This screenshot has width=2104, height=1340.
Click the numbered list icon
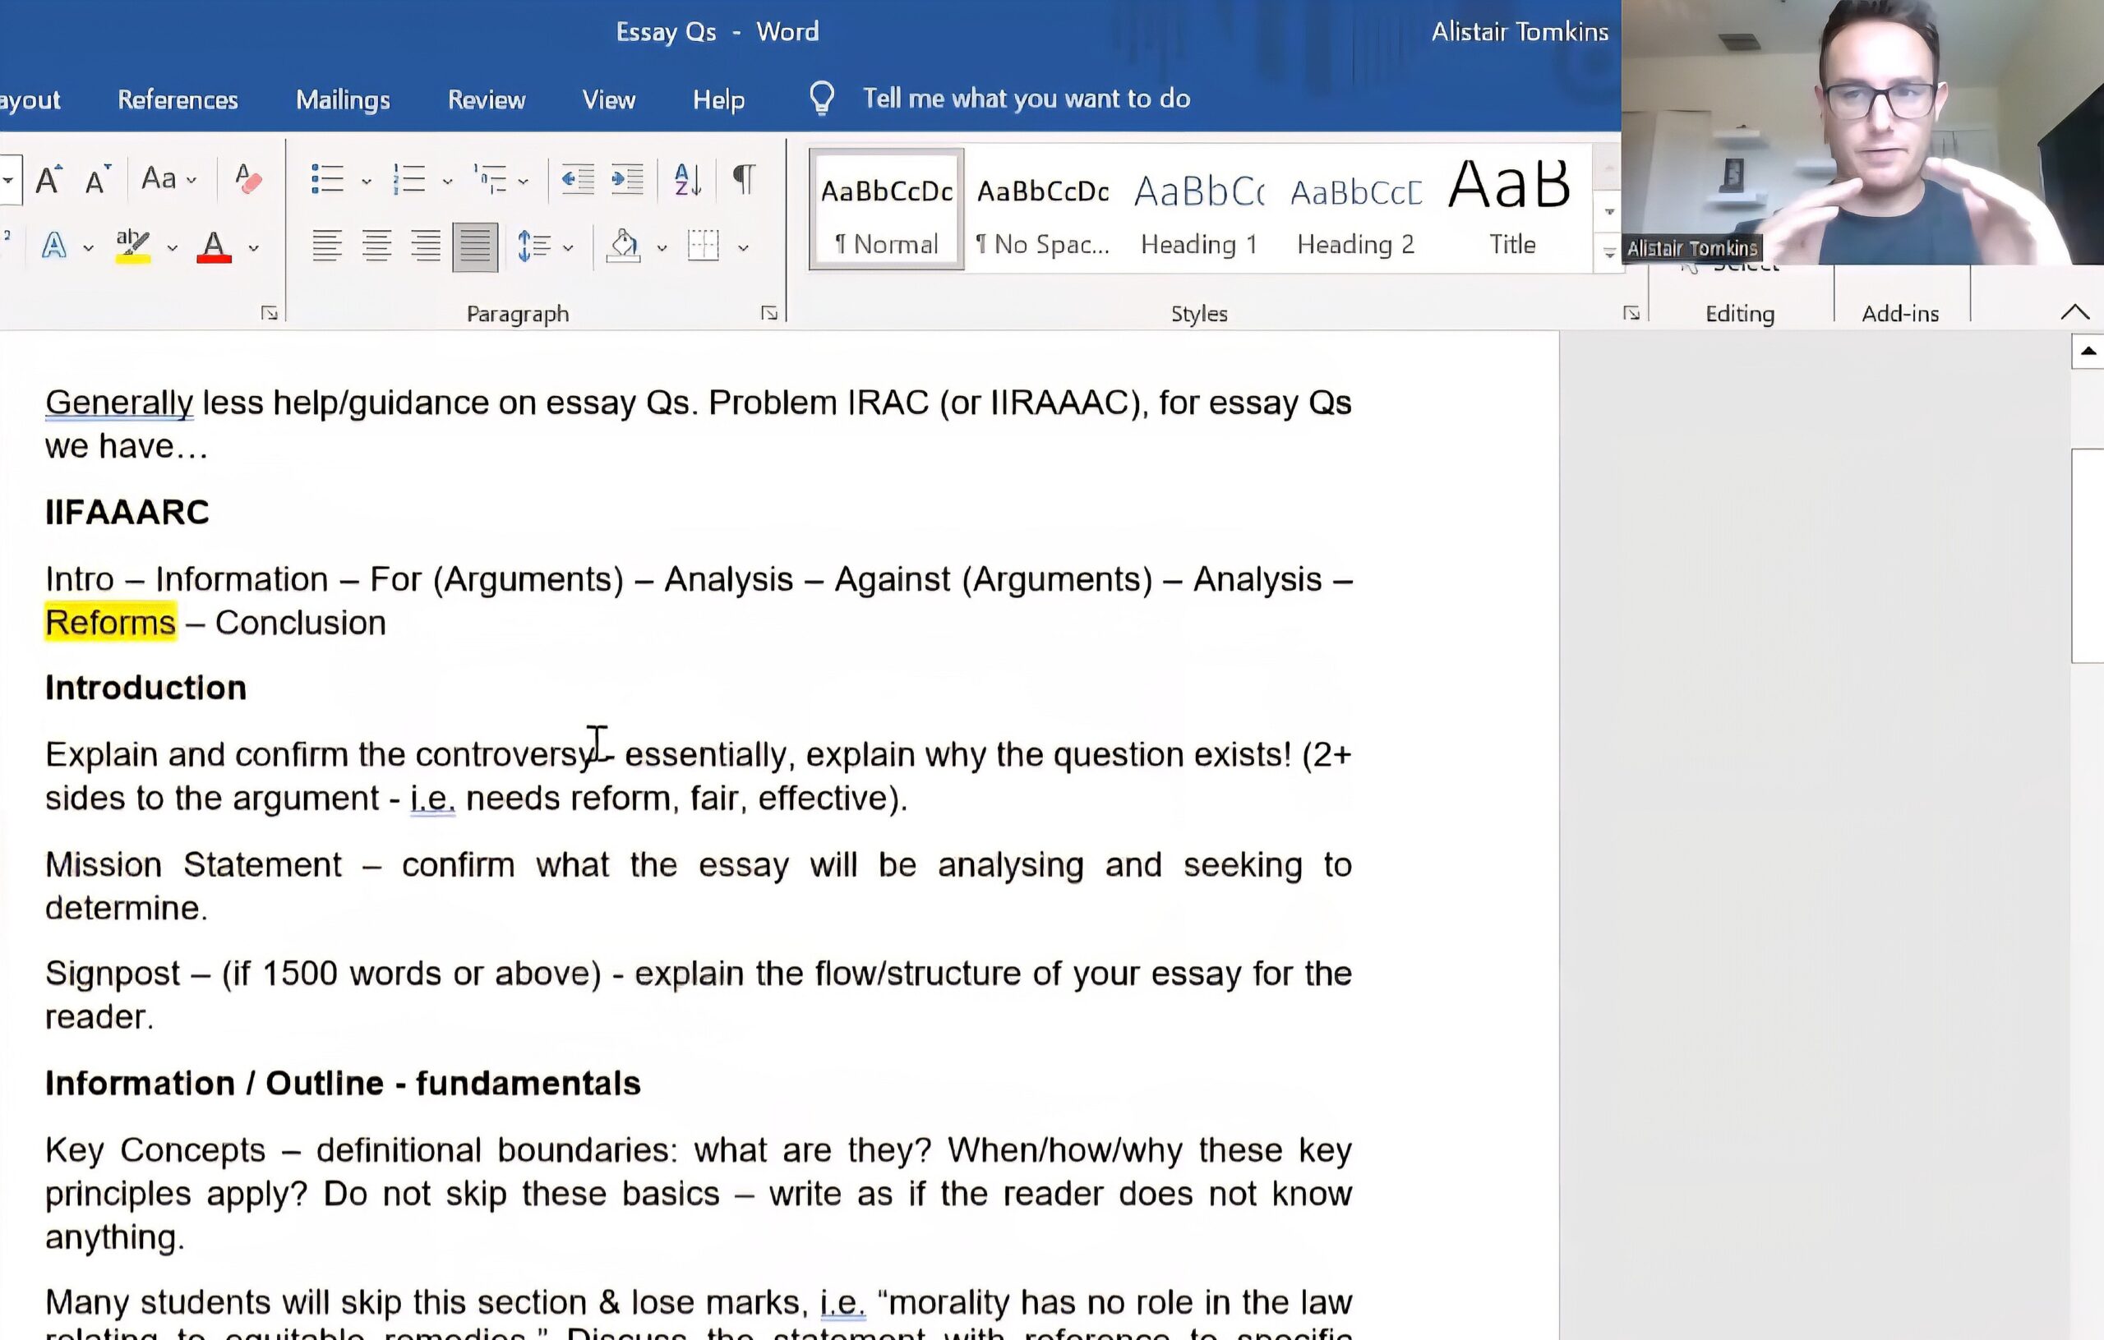409,179
